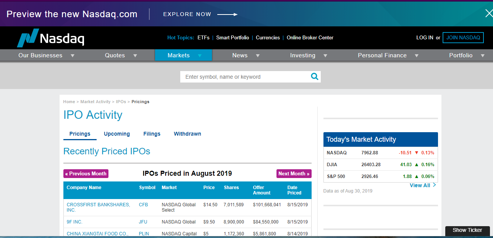The height and width of the screenshot is (238, 493).
Task: Click the JOIN NASDAQ button
Action: [x=463, y=37]
